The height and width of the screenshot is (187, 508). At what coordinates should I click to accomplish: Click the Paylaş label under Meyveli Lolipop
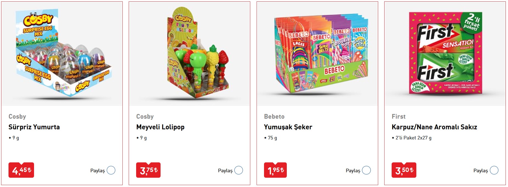225,171
